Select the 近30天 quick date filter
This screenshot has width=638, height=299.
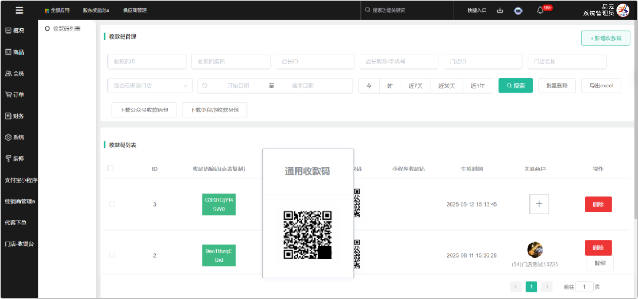(x=446, y=86)
